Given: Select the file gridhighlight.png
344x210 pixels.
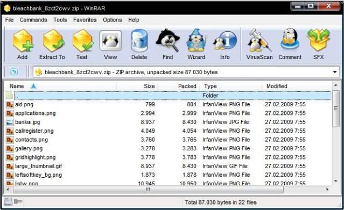Looking at the screenshot, I should click(x=36, y=157).
